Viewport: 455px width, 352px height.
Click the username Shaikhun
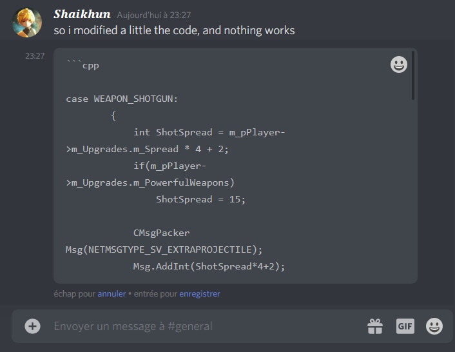pos(82,14)
